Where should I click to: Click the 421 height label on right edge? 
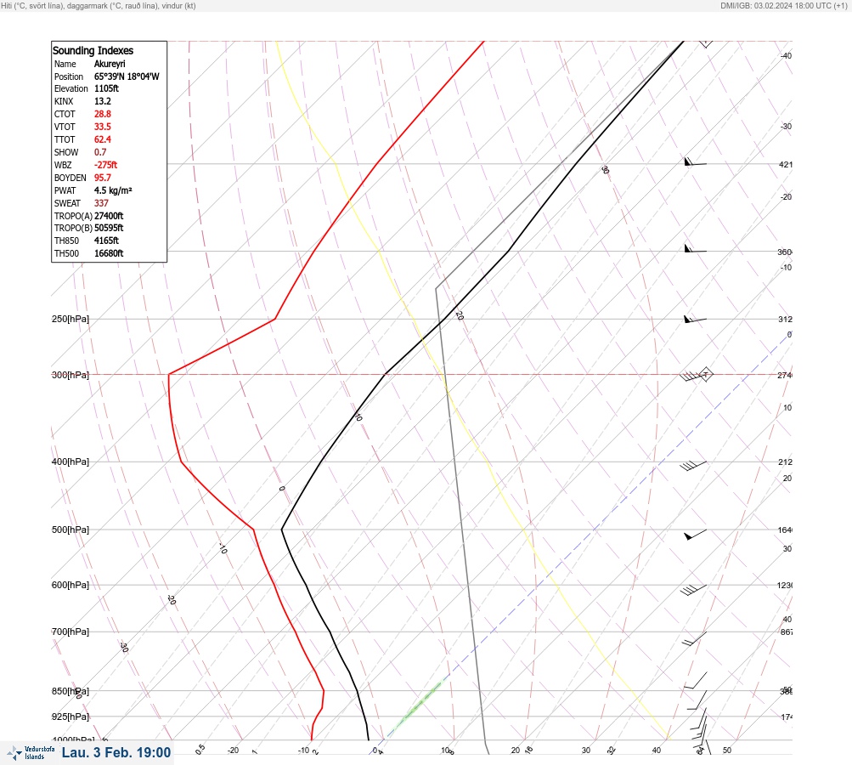tap(786, 165)
